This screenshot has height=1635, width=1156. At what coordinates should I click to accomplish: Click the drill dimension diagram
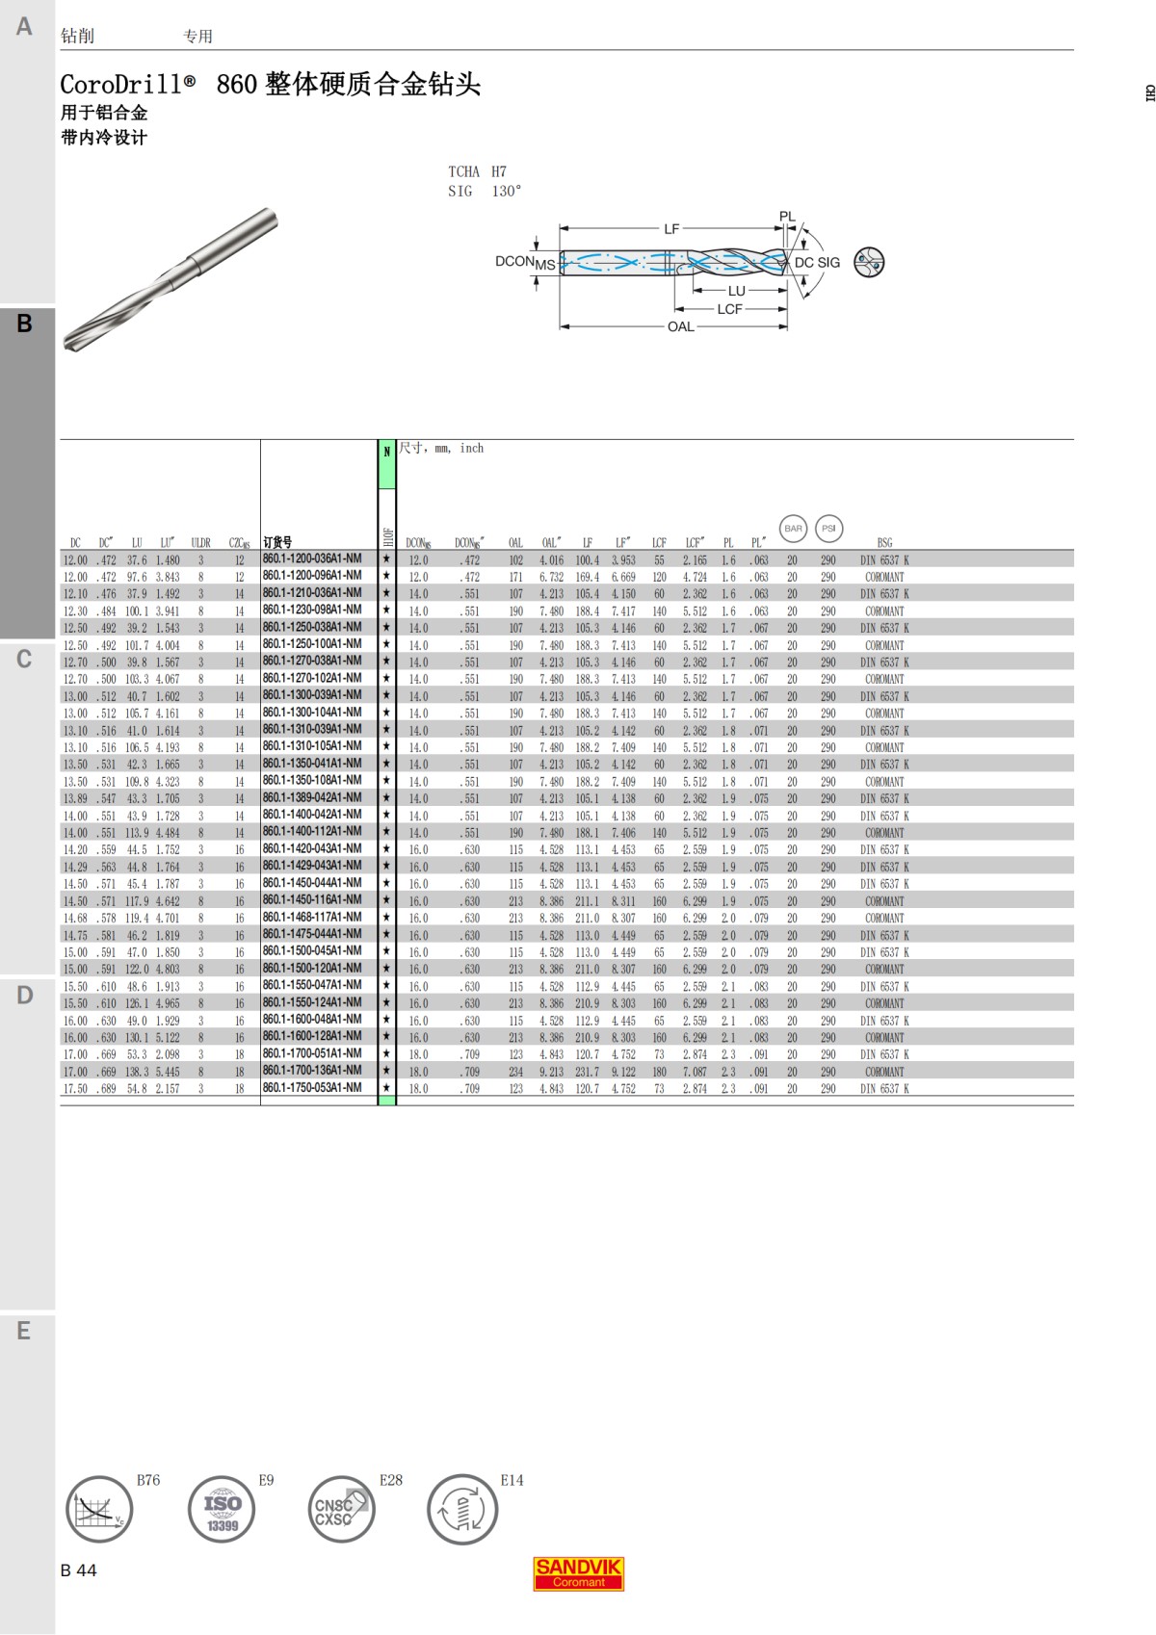coord(670,272)
